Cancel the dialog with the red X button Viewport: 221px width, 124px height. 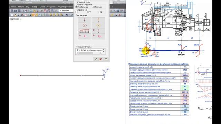(x=100, y=59)
